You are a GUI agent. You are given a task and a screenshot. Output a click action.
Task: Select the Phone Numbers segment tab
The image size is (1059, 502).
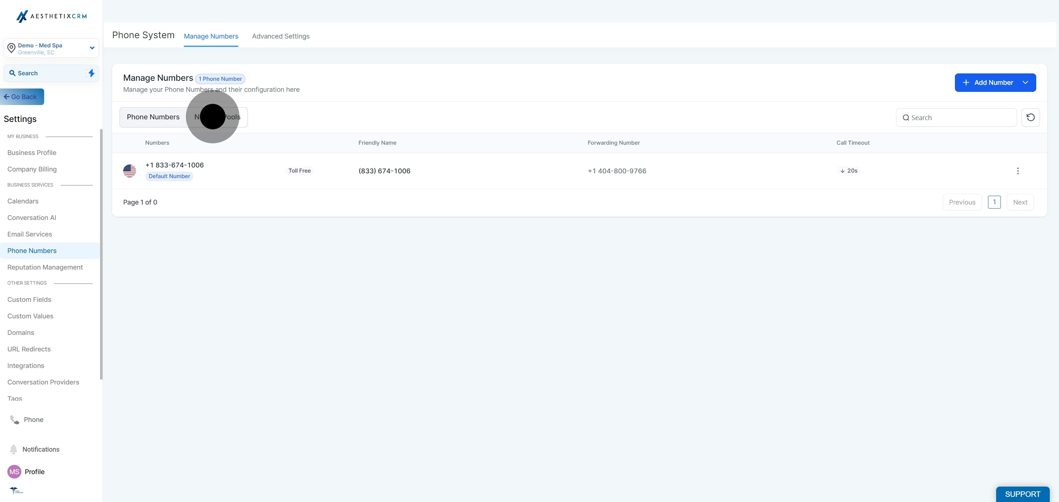tap(153, 117)
